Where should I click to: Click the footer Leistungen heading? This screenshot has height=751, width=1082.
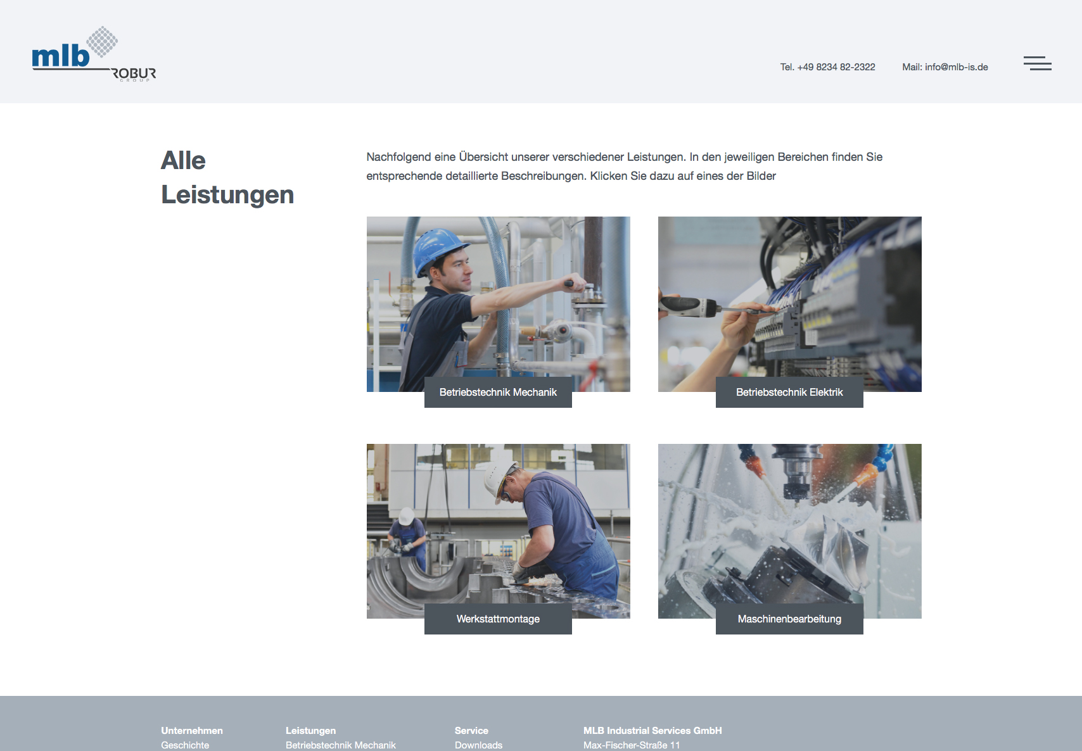[310, 731]
